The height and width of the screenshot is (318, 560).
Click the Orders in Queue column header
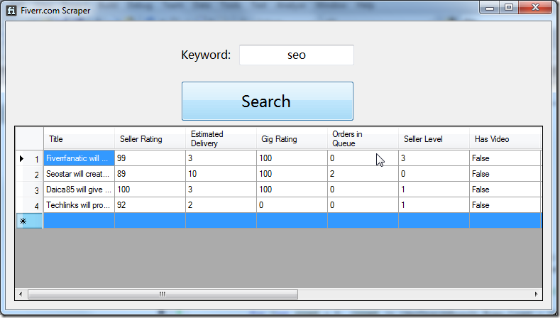tap(363, 138)
